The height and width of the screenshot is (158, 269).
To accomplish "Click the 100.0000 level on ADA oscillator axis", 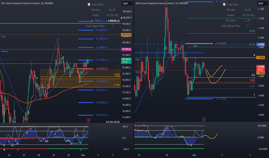I will (262, 126).
